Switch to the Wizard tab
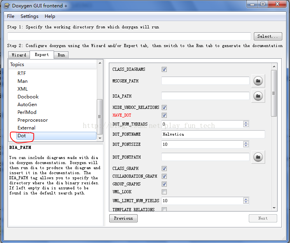 point(19,55)
